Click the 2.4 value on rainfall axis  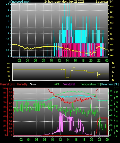(11, 107)
